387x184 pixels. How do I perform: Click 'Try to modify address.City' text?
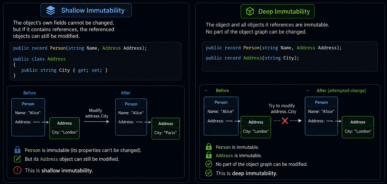coord(283,109)
